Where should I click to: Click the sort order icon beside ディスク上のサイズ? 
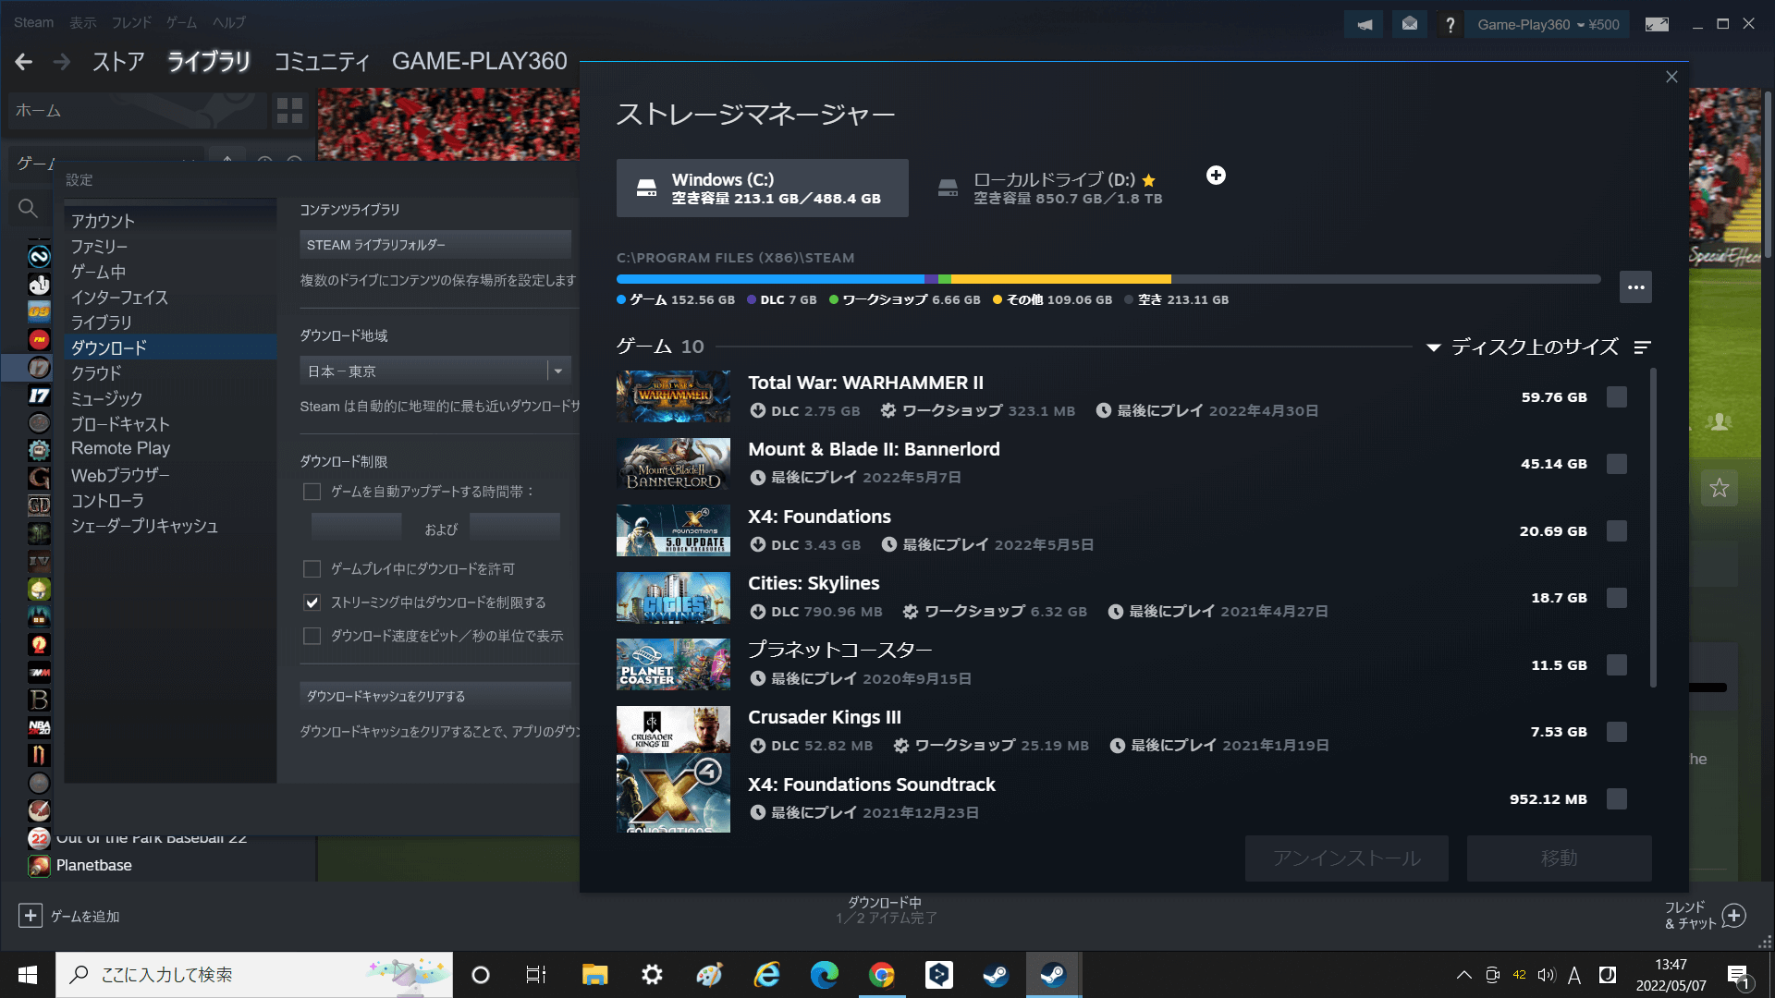(1645, 347)
